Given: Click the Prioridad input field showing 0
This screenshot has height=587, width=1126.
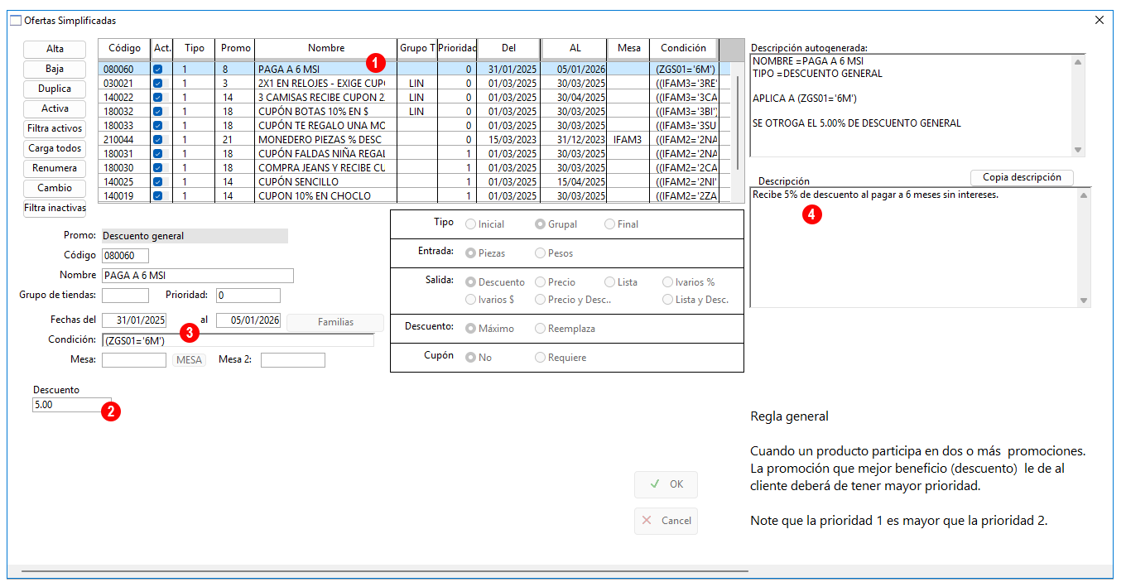Looking at the screenshot, I should (x=248, y=296).
